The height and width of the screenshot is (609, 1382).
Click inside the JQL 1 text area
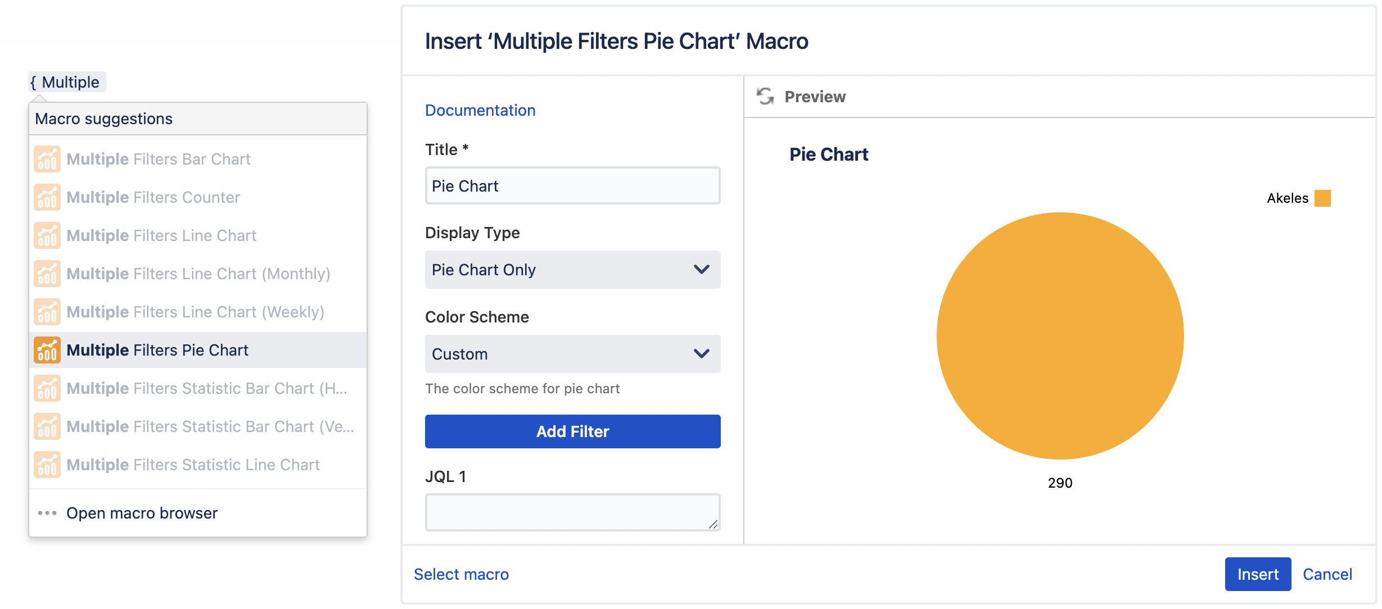tap(572, 511)
